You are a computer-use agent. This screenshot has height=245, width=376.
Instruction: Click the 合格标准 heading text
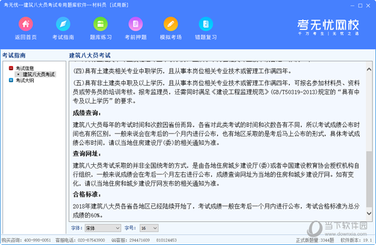point(87,194)
